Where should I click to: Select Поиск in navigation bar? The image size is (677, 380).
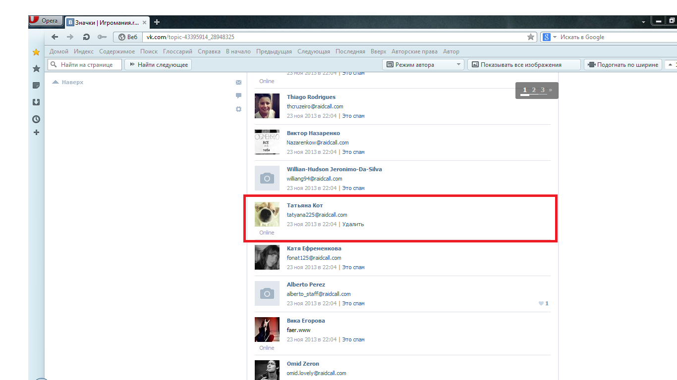149,51
